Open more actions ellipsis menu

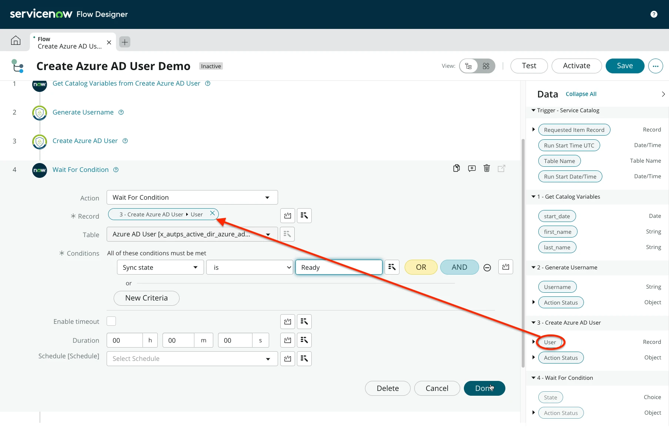[x=655, y=66]
